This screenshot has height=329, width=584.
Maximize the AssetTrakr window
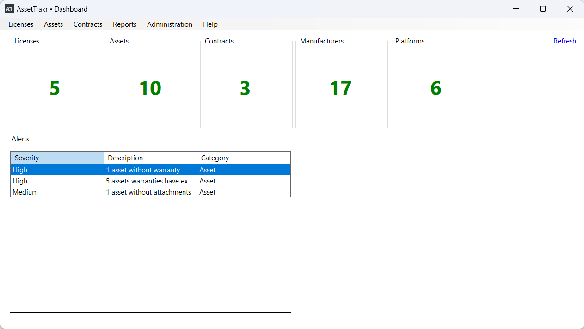[x=543, y=9]
